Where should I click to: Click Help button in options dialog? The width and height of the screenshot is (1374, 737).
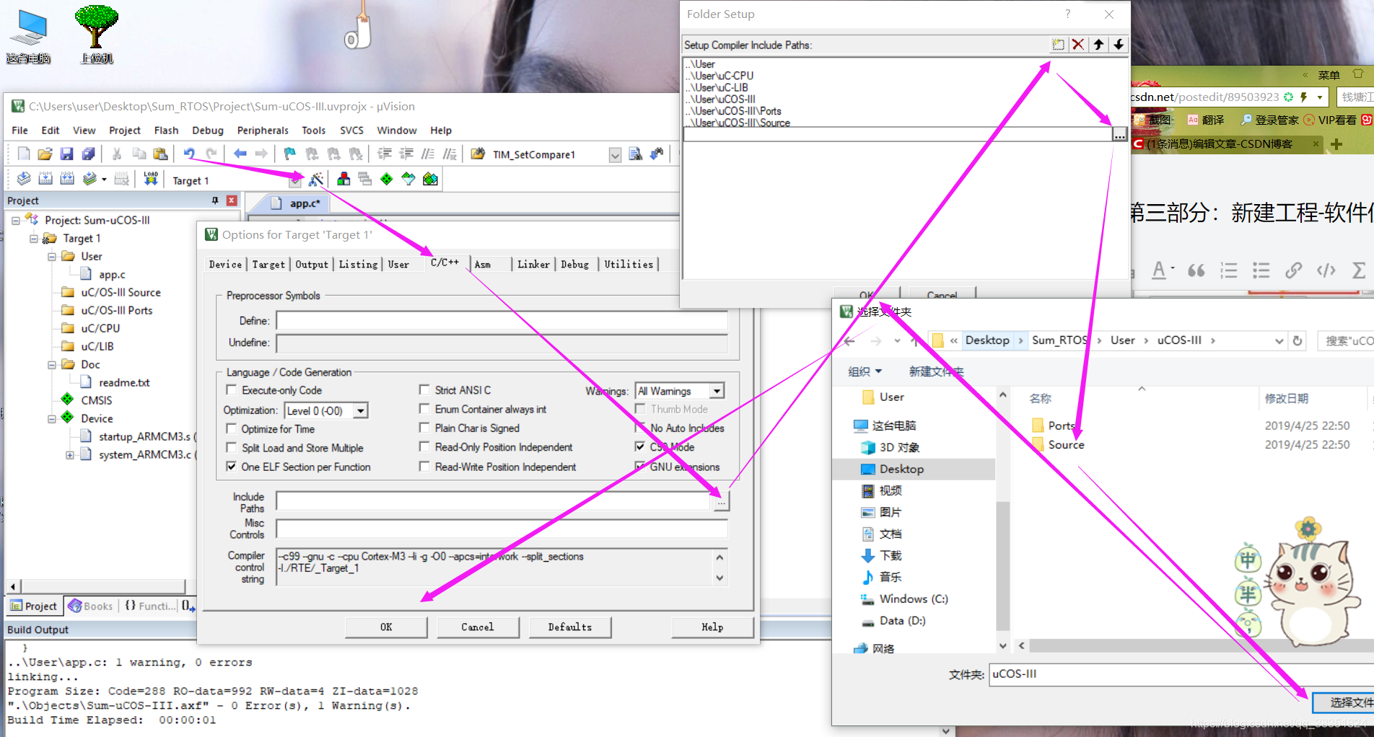pyautogui.click(x=712, y=627)
